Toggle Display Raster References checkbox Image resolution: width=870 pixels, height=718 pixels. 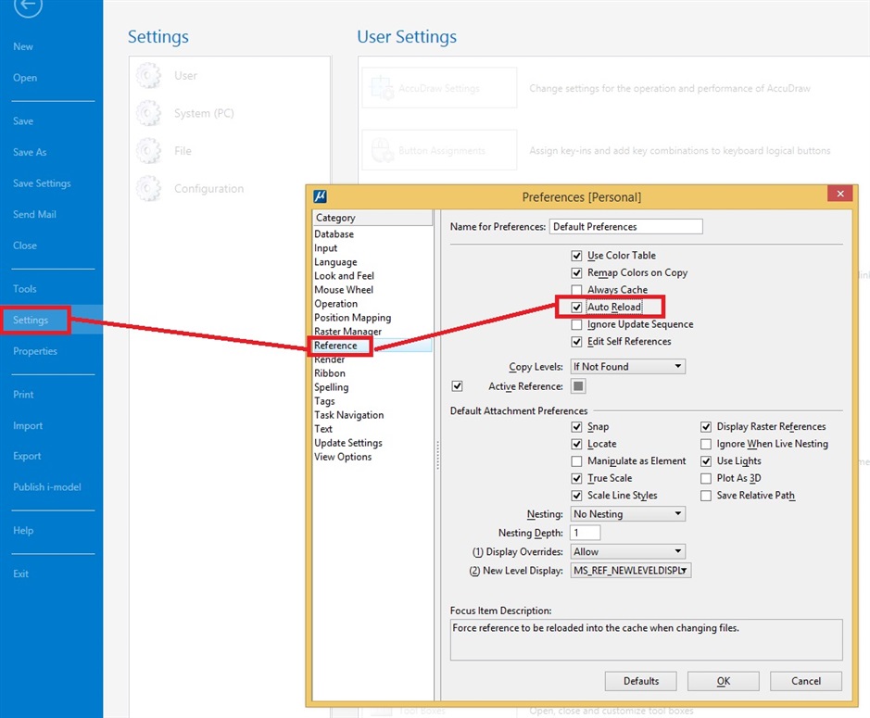706,427
